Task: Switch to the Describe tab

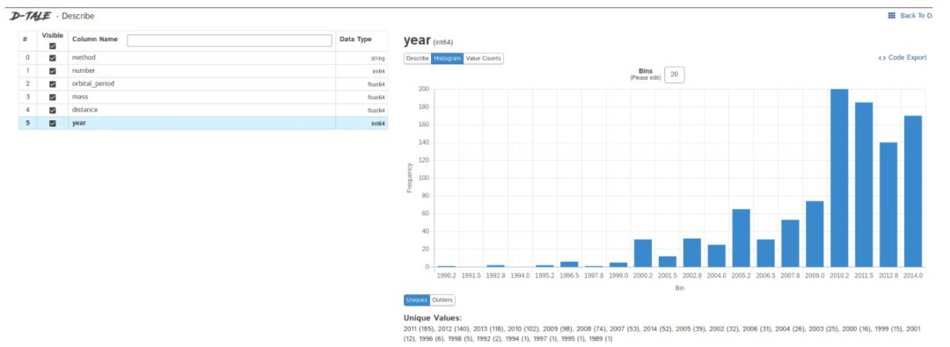Action: coord(418,59)
